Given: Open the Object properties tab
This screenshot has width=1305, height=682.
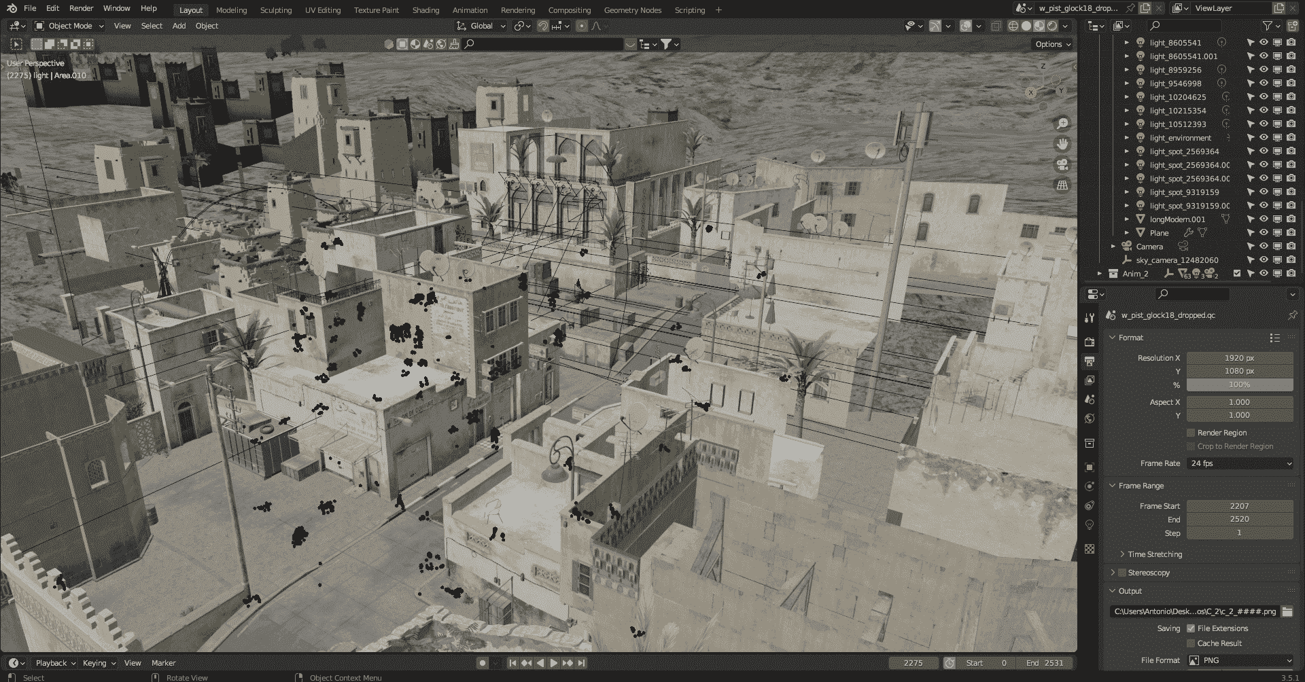Looking at the screenshot, I should coord(1090,467).
